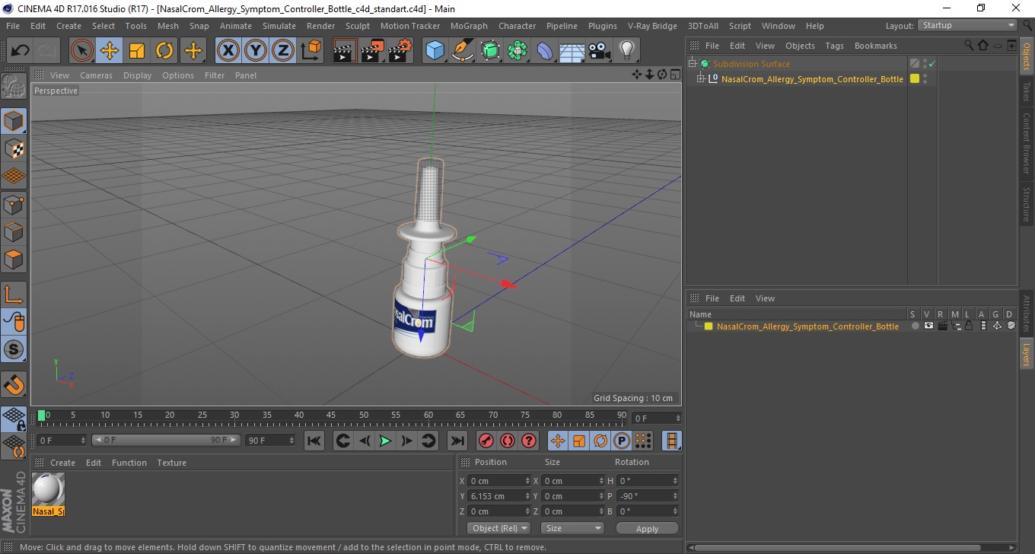Toggle Subdivision Surface enabled checkmark
The image size is (1035, 554).
pyautogui.click(x=932, y=64)
